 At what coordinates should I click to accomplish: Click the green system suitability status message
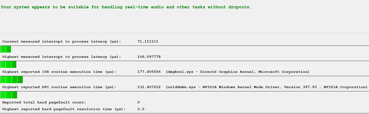tap(126, 7)
